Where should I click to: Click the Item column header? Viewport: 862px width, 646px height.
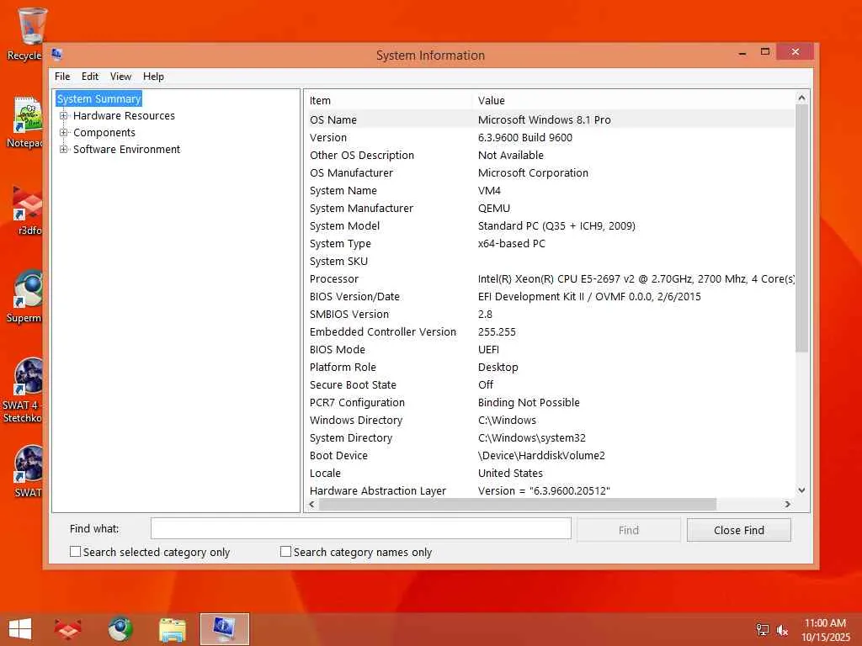388,101
